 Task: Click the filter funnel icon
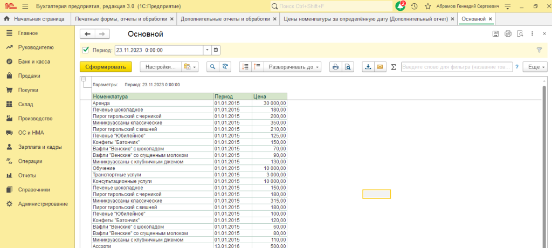(539, 50)
